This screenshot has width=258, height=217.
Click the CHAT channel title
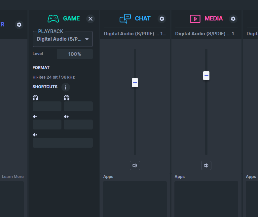click(143, 18)
